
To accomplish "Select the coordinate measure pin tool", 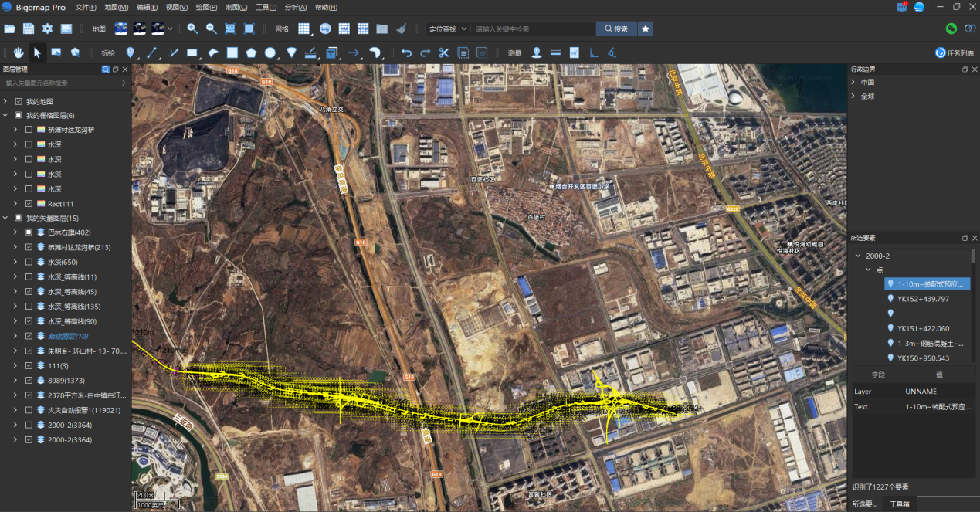I will (536, 53).
